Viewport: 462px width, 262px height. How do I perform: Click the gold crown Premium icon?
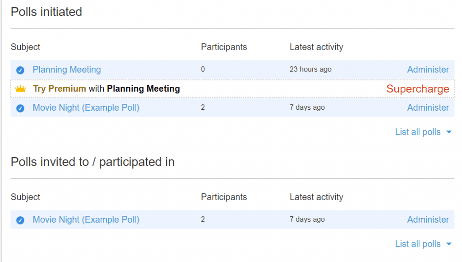point(21,89)
